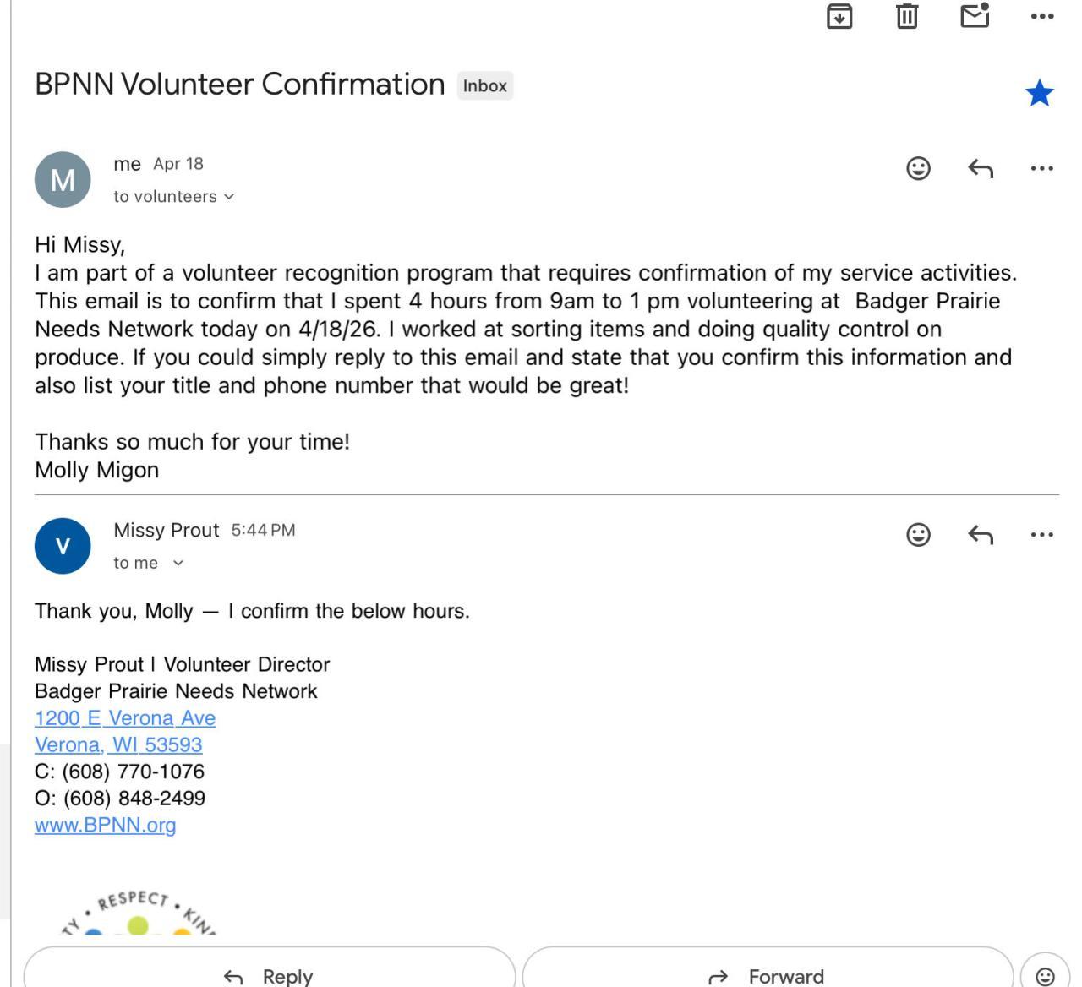Screen dimensions: 1082x987
Task: Open more options for Missy Prout's message
Action: pos(1042,534)
